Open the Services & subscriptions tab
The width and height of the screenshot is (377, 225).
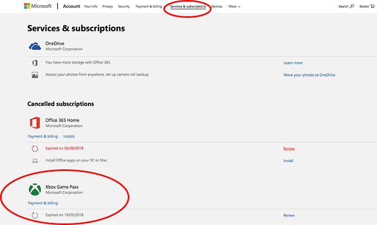[188, 6]
